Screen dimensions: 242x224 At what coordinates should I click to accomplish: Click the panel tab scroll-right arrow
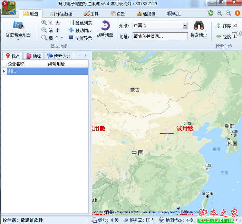pyautogui.click(x=86, y=55)
